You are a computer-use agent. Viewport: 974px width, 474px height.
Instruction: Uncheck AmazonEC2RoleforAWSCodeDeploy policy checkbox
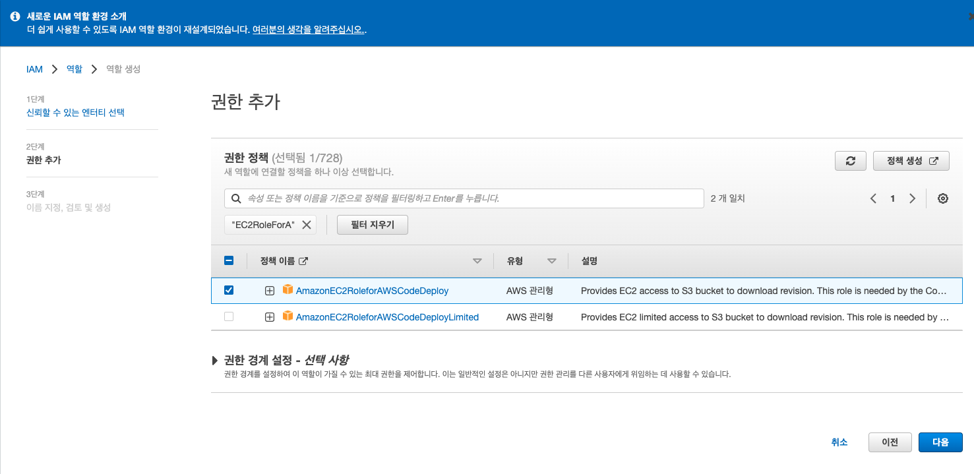tap(229, 290)
